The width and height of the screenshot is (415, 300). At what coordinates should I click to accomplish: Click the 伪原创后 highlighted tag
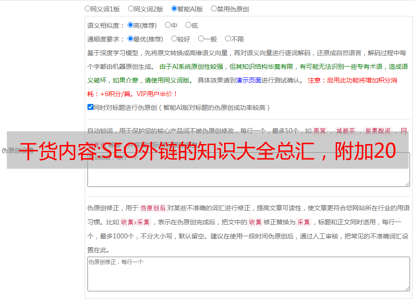coord(153,208)
